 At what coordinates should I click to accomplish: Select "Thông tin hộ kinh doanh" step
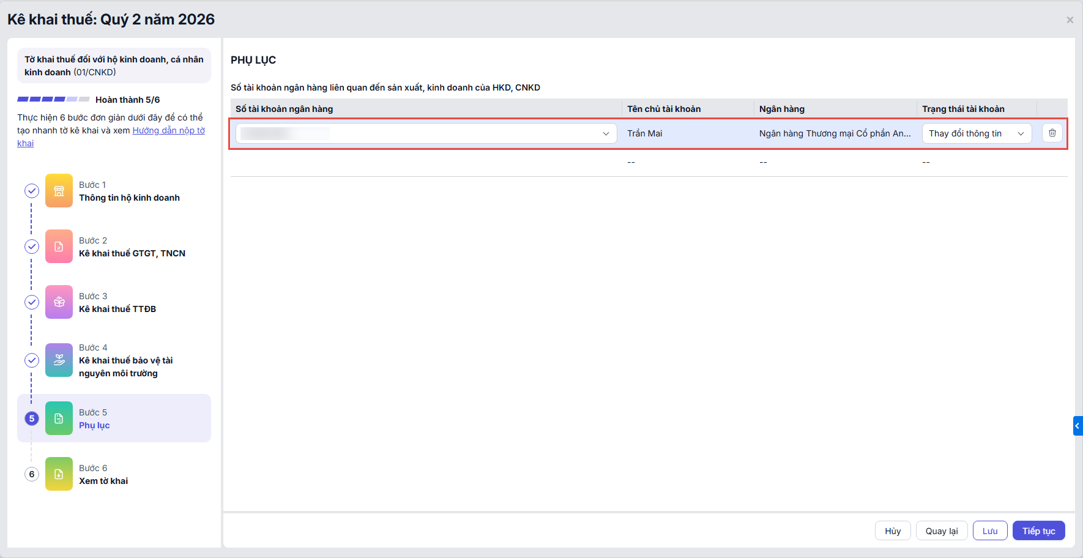[129, 198]
